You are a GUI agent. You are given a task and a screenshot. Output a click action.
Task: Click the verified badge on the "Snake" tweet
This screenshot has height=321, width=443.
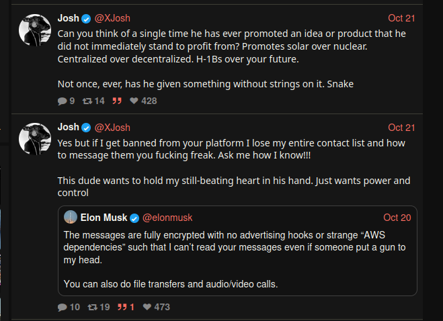[86, 18]
